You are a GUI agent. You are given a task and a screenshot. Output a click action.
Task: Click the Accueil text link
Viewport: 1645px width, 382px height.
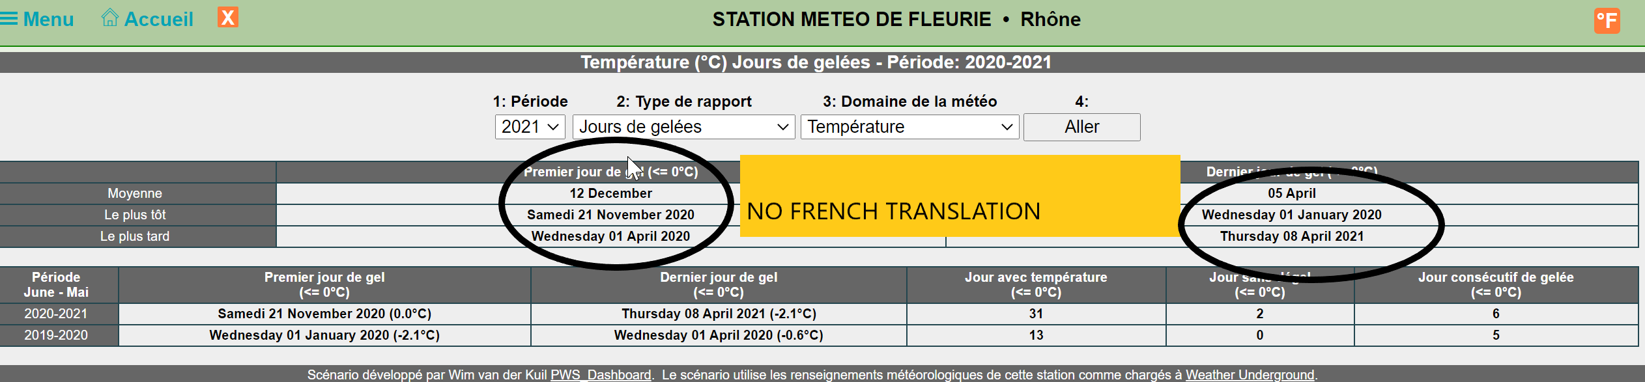pos(159,19)
